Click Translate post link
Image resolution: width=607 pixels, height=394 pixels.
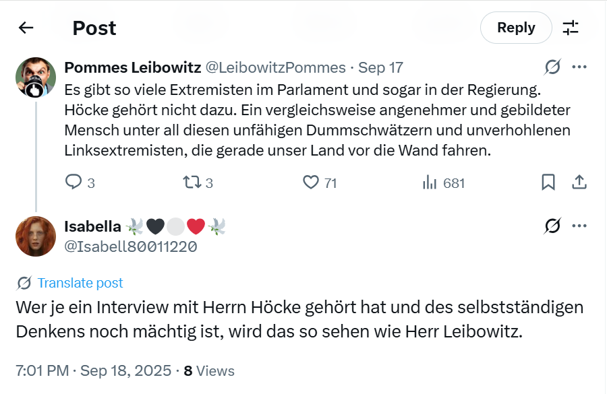[x=80, y=283]
